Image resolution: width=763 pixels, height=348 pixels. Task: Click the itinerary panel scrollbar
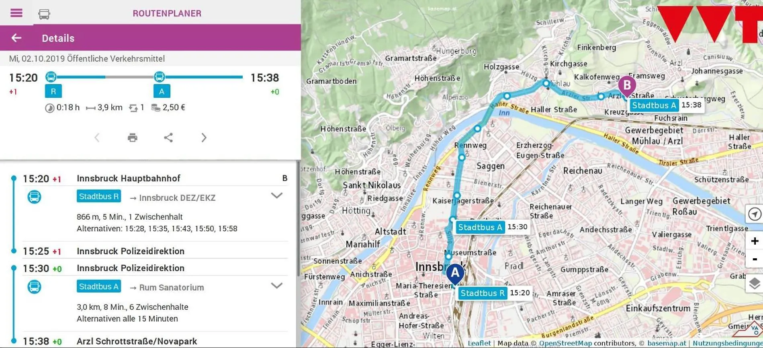click(298, 219)
